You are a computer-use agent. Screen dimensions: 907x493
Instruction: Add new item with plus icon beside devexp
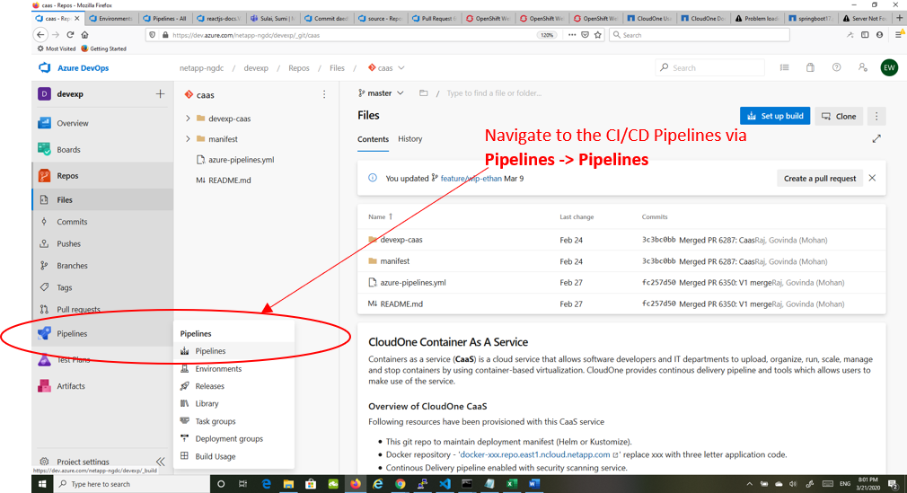point(160,93)
